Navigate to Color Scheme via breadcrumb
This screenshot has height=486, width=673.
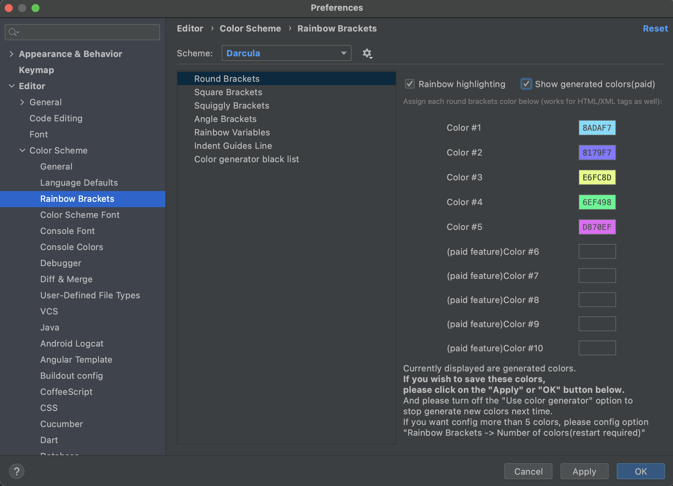pos(250,28)
